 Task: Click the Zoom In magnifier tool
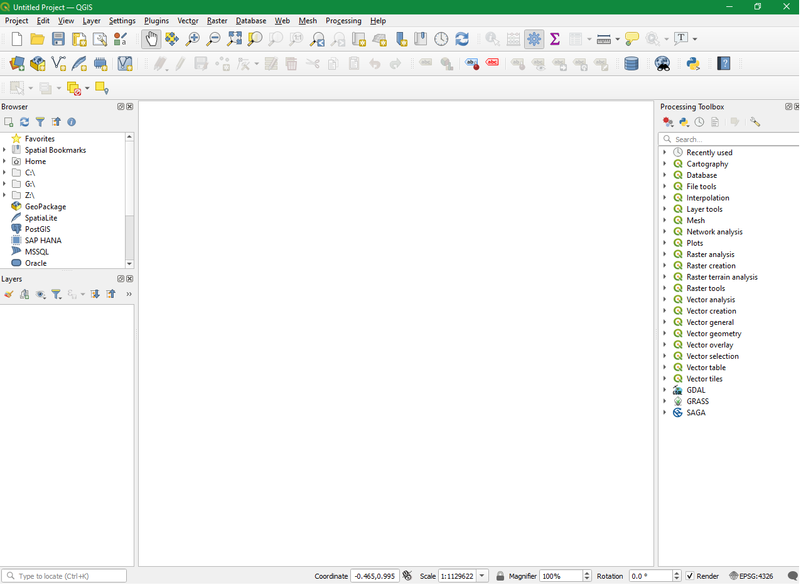pos(193,39)
